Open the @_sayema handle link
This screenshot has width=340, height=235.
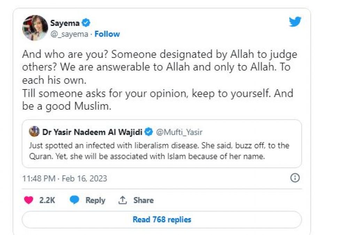[x=69, y=34]
